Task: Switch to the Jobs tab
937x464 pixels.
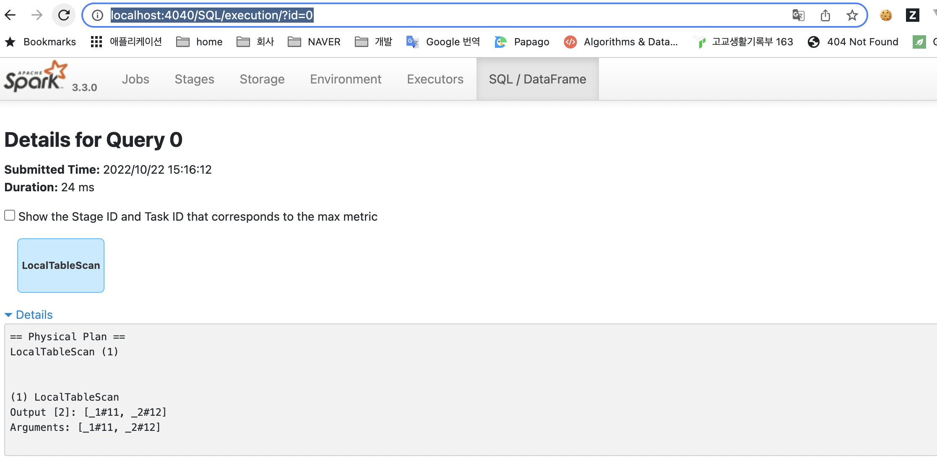Action: (135, 79)
